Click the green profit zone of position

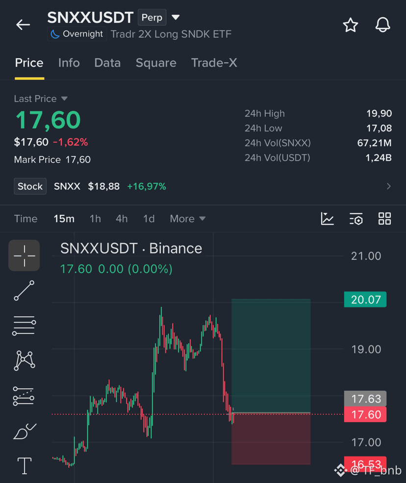click(271, 356)
